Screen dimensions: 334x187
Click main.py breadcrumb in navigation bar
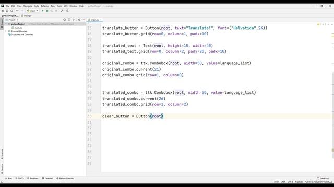point(27,16)
